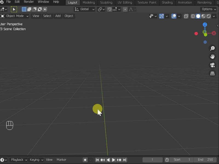The height and width of the screenshot is (164, 219).
Task: Toggle auto keying record button
Action: (85, 160)
